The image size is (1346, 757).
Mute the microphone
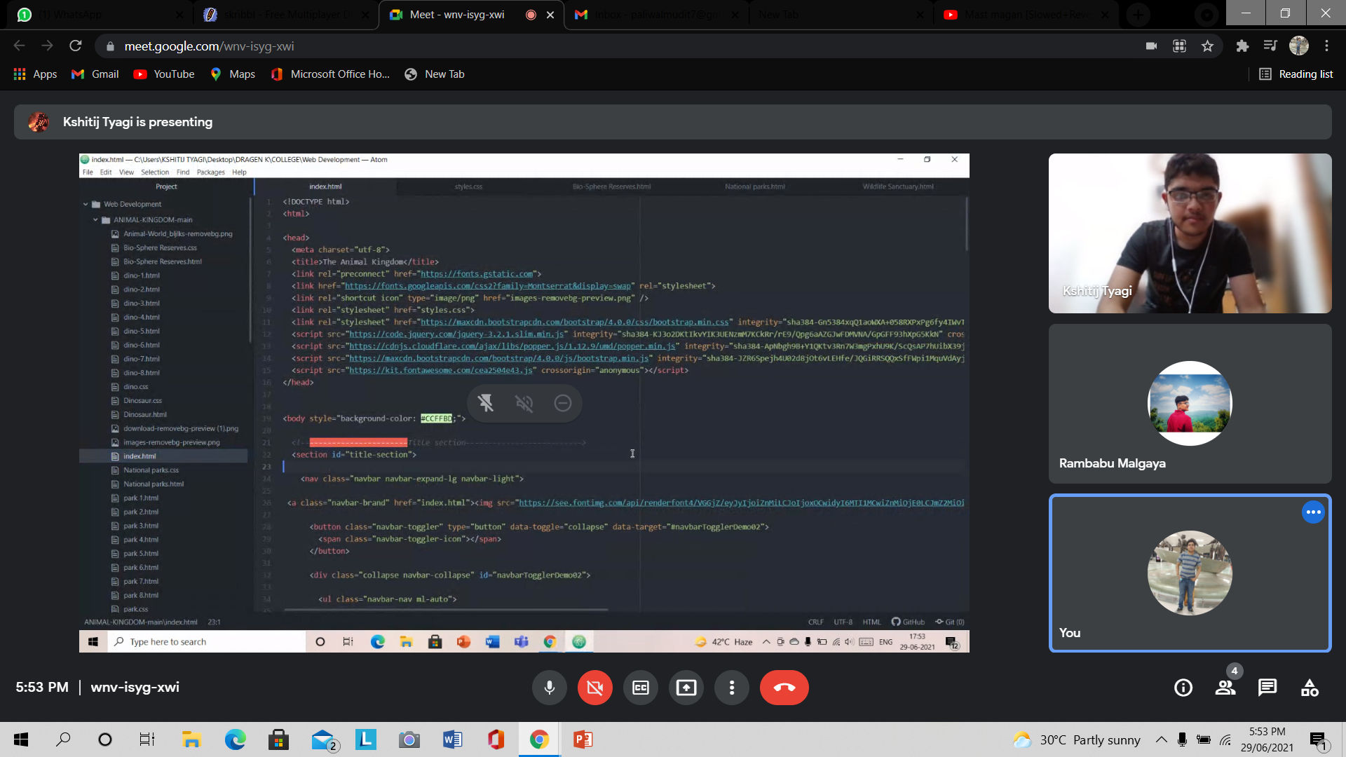coord(550,688)
